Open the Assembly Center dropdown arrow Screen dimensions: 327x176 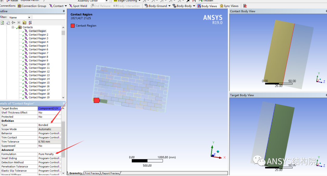pos(107,1)
